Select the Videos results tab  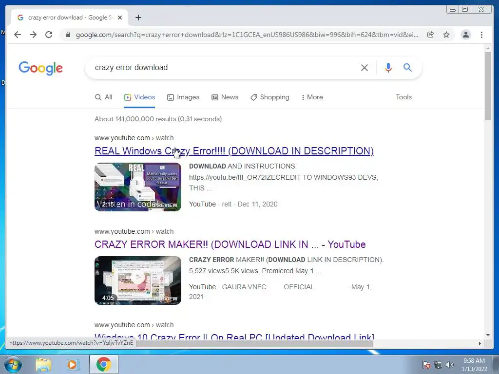click(x=139, y=97)
